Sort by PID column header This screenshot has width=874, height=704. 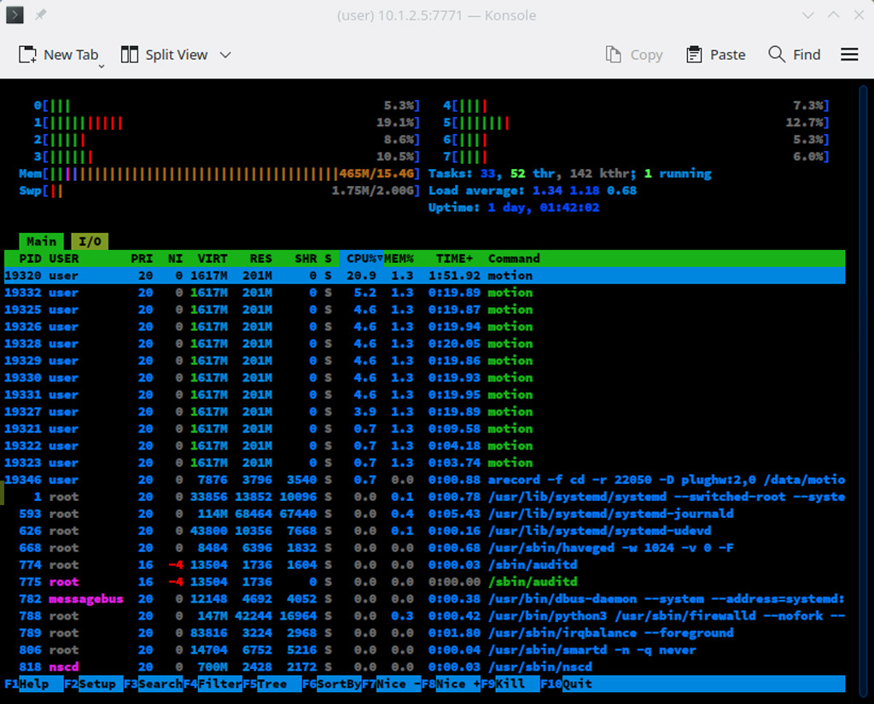(30, 259)
